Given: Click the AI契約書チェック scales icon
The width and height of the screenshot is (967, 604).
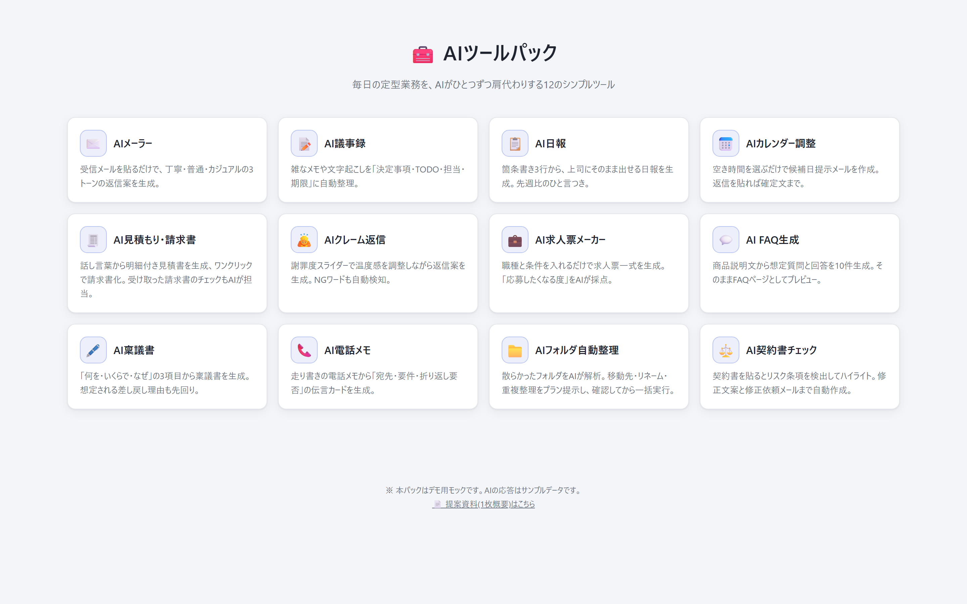Looking at the screenshot, I should click(726, 350).
